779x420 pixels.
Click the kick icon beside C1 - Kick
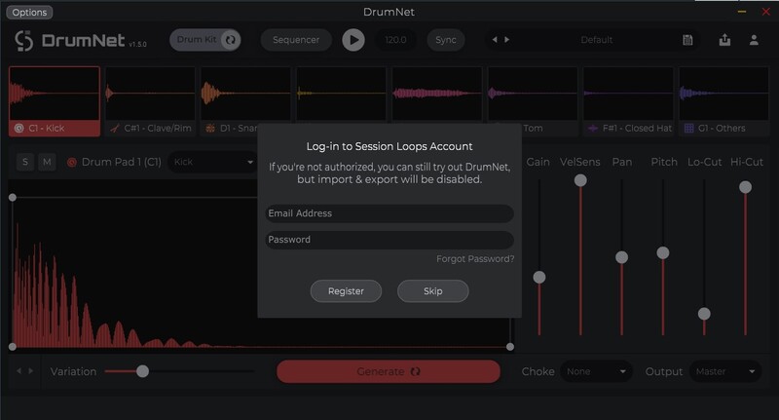(x=19, y=129)
